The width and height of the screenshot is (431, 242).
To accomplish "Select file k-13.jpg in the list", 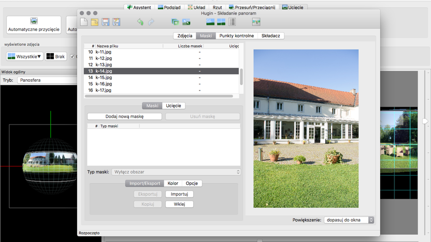I will (x=161, y=65).
